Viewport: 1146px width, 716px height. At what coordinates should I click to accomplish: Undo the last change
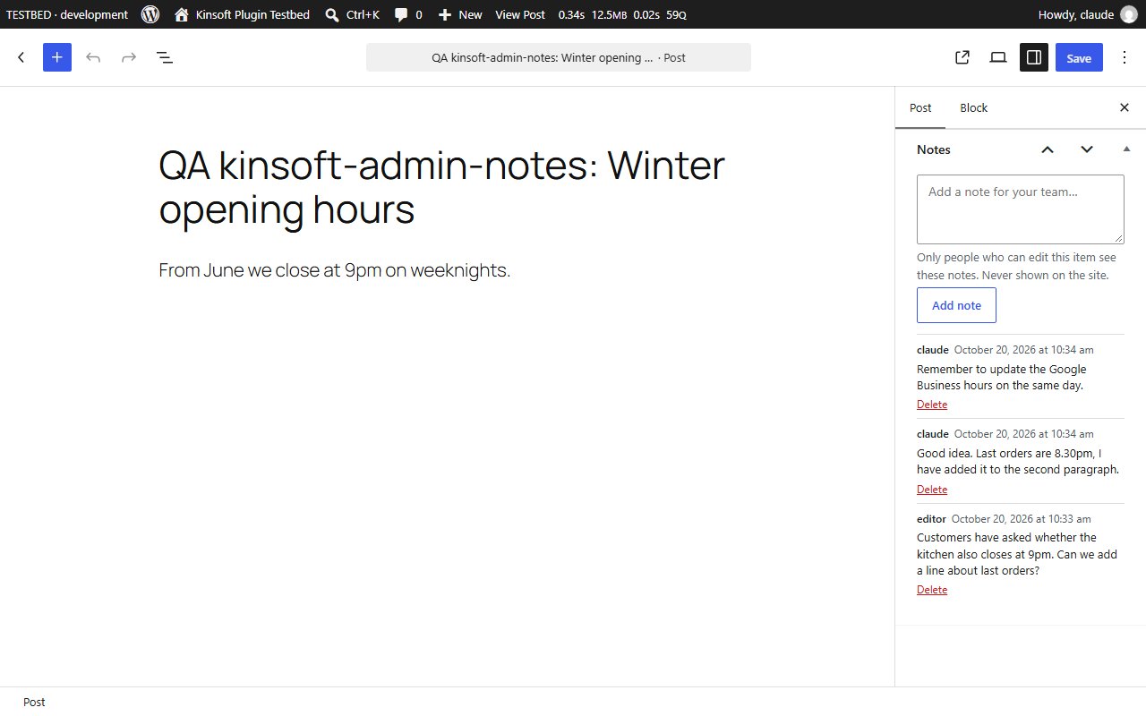click(93, 57)
